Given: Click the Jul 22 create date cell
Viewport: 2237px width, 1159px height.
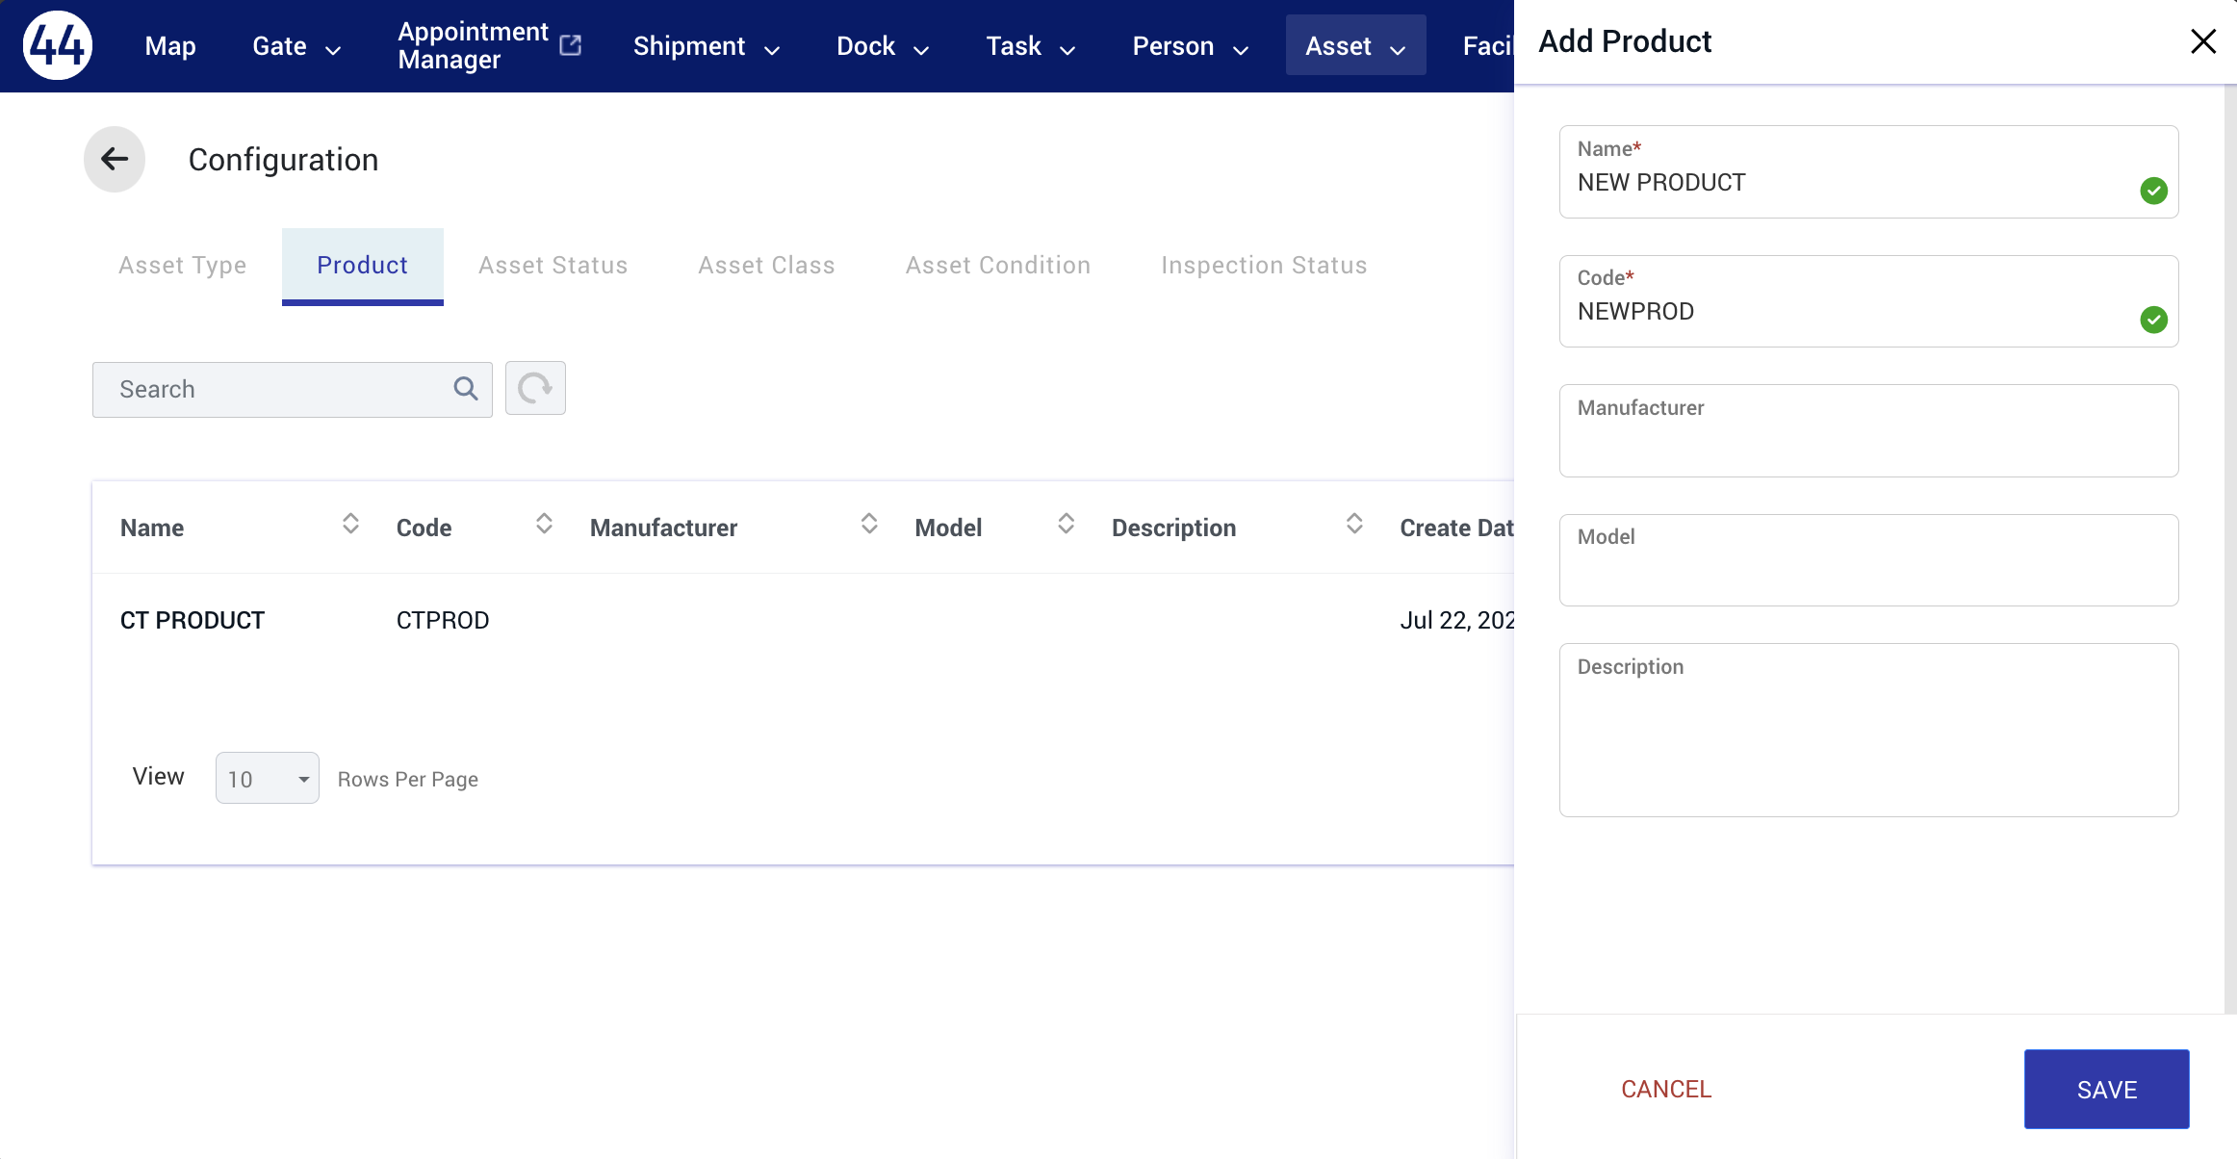Looking at the screenshot, I should 1456,621.
